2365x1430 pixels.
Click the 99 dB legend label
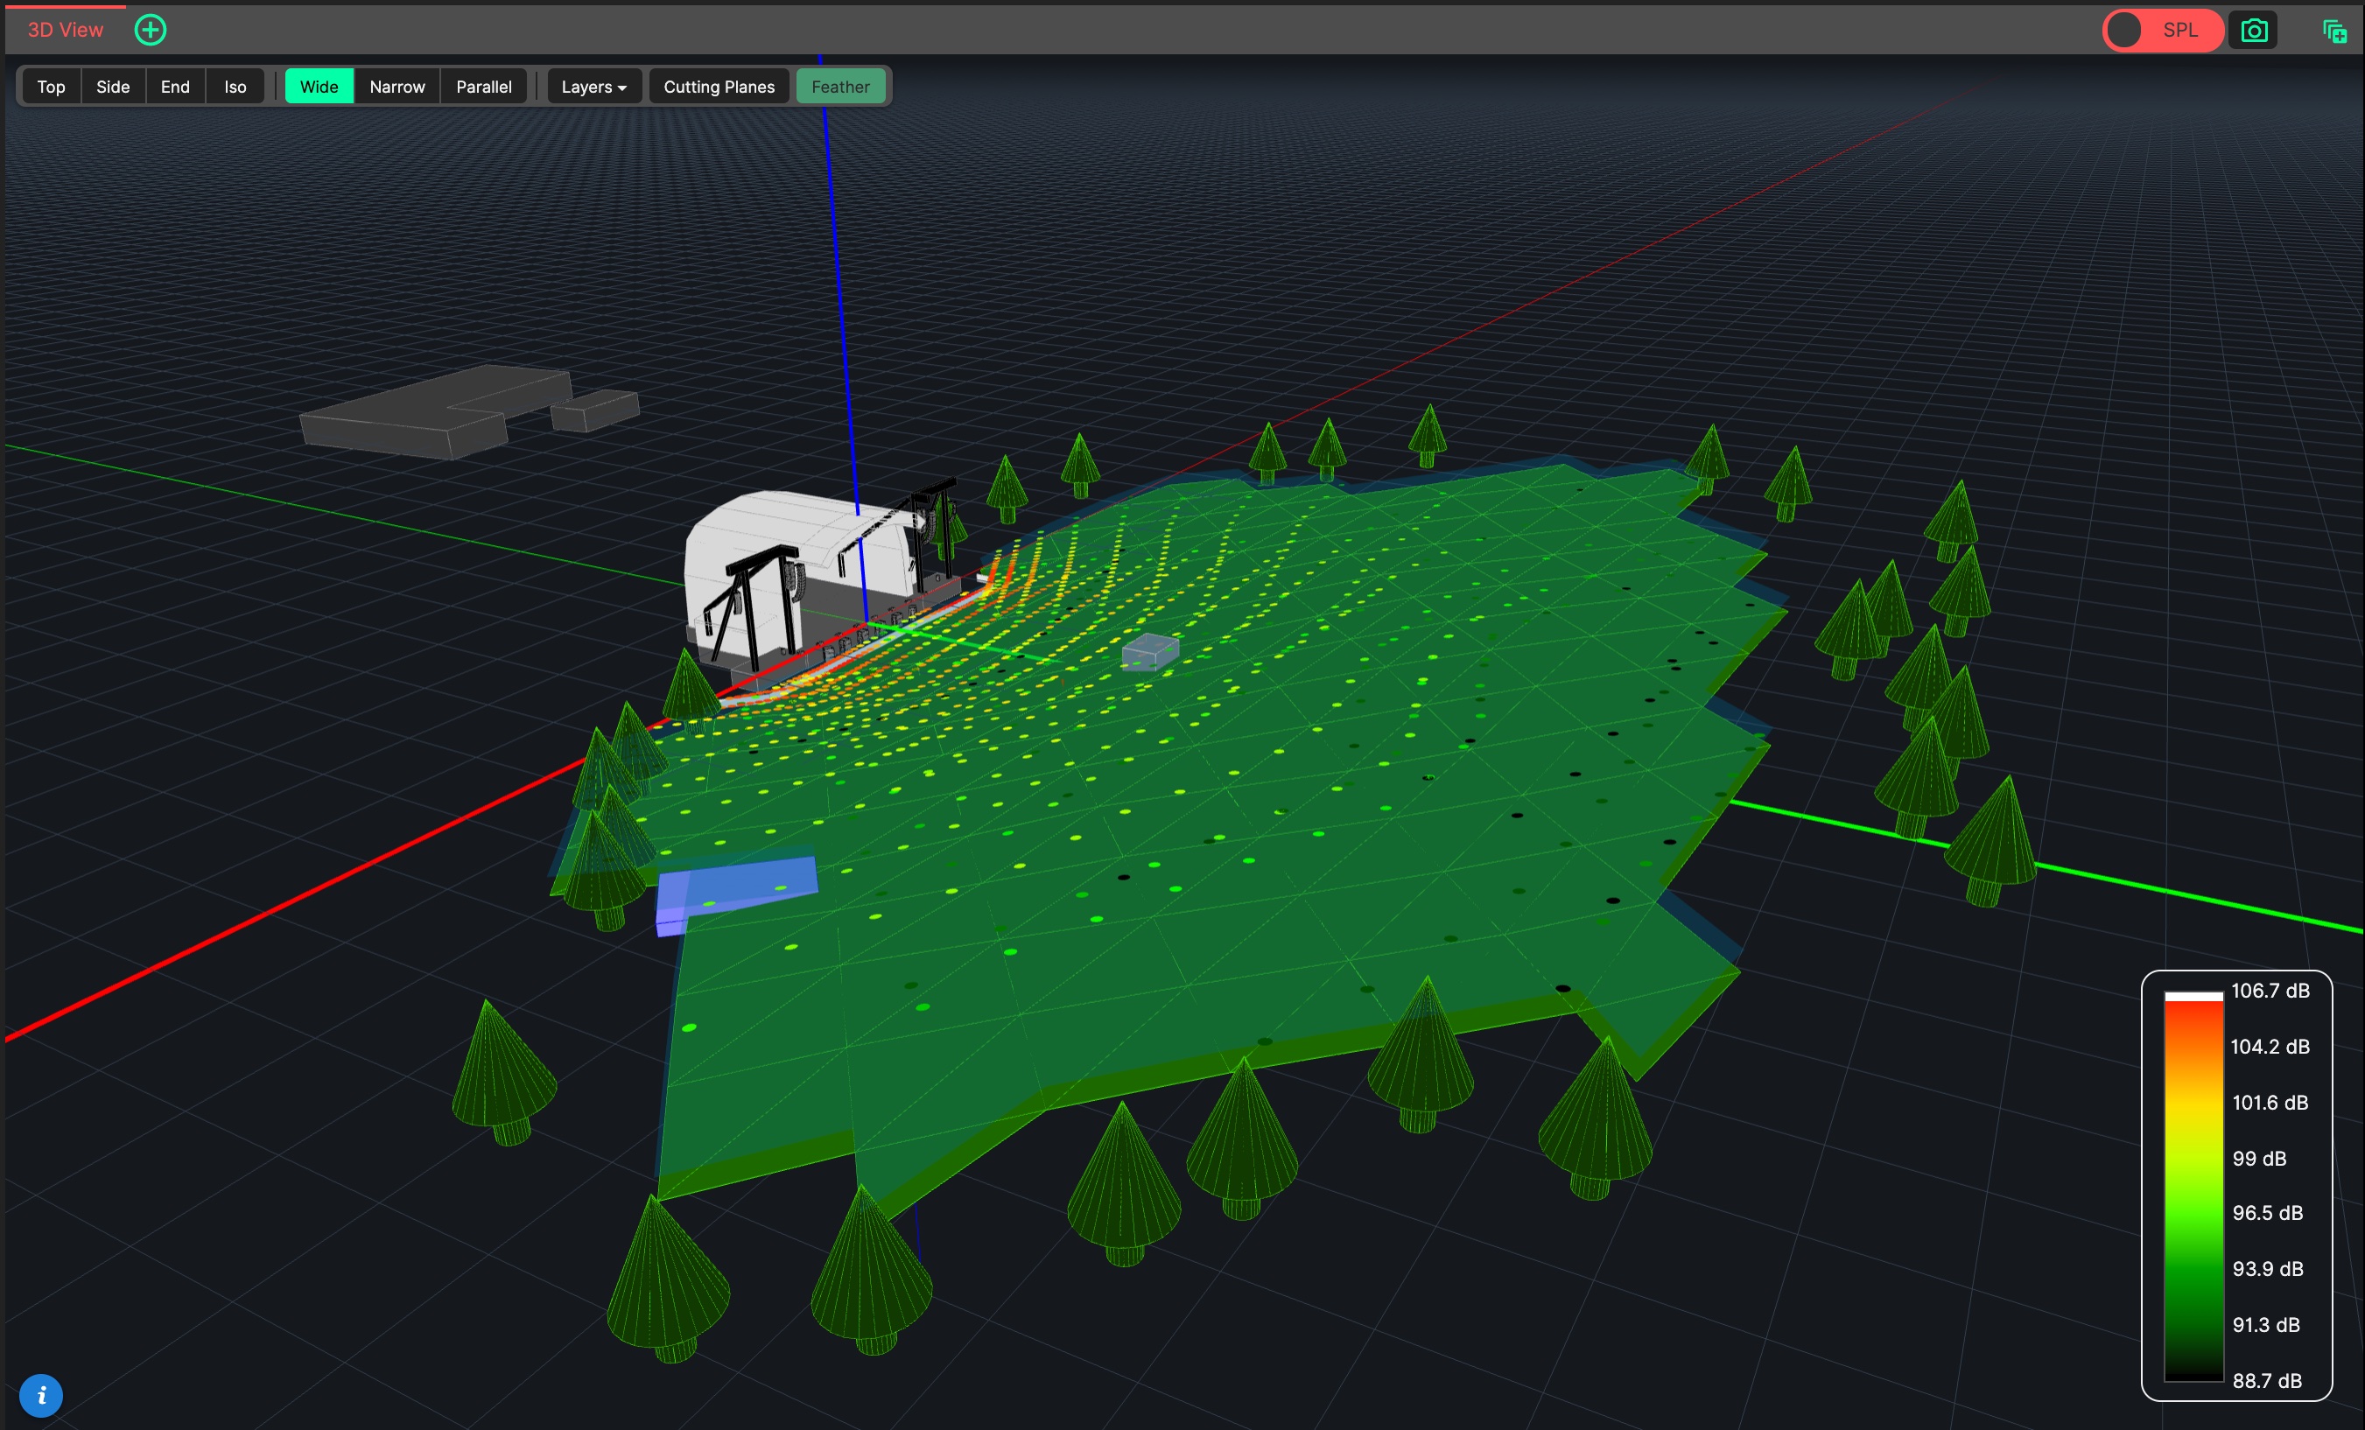click(x=2258, y=1159)
